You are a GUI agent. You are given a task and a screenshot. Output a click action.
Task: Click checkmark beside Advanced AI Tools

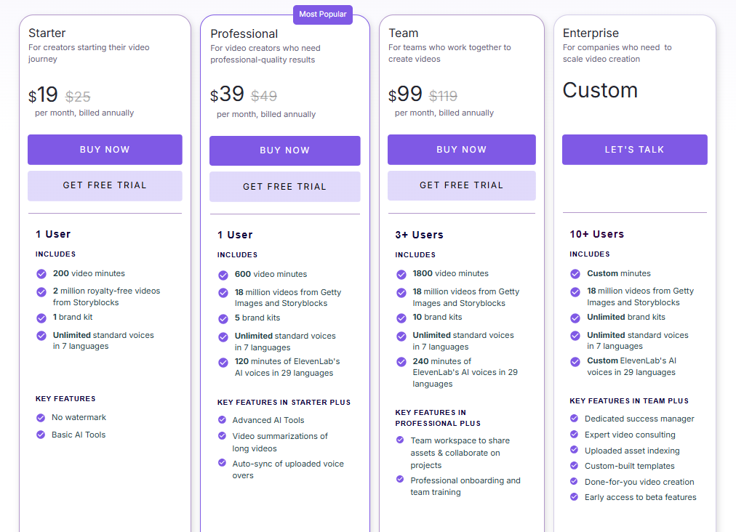point(222,419)
